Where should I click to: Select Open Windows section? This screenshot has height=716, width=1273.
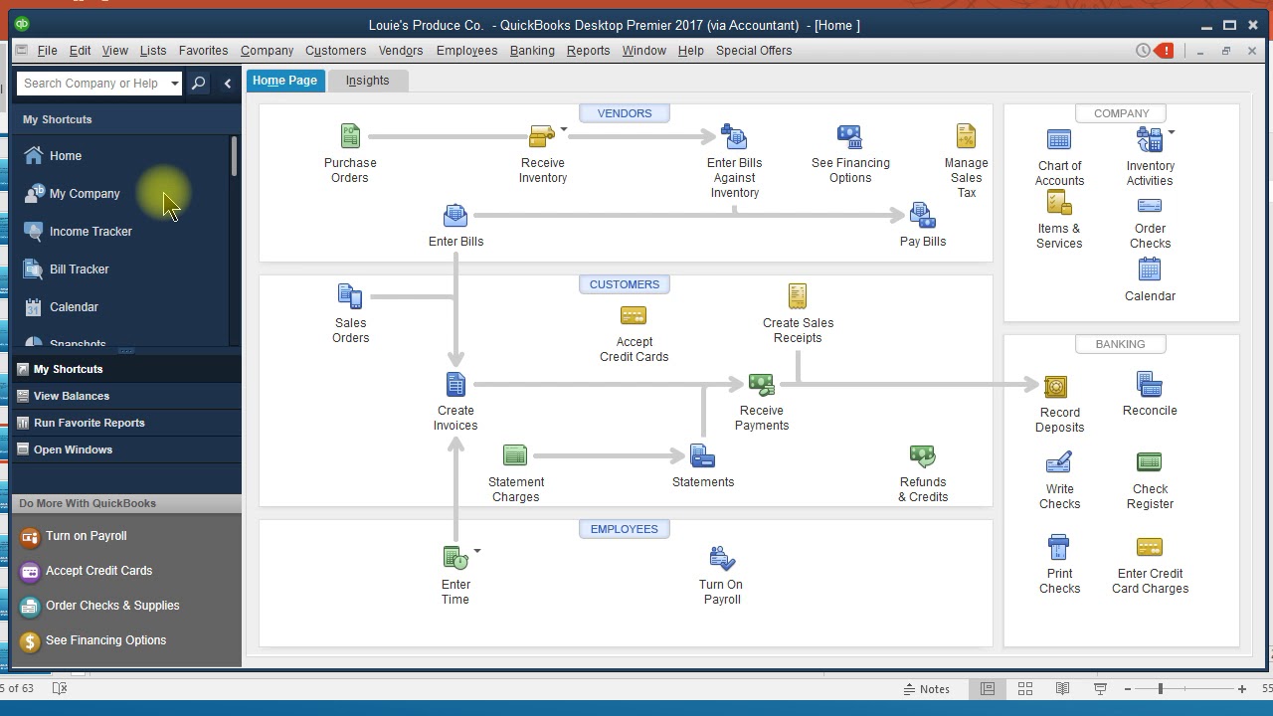(x=126, y=449)
